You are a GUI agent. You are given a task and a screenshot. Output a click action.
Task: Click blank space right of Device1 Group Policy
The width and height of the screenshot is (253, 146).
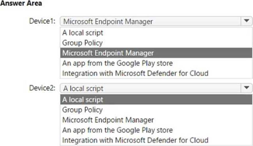tap(177, 43)
